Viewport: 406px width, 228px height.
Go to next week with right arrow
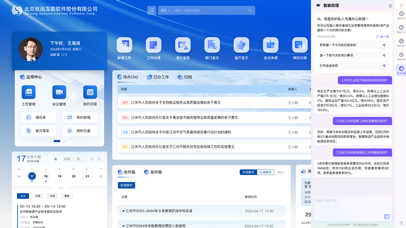(x=100, y=159)
